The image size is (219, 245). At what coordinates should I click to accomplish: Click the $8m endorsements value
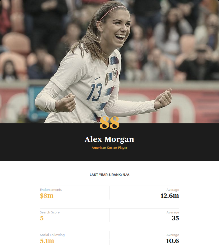(47, 196)
